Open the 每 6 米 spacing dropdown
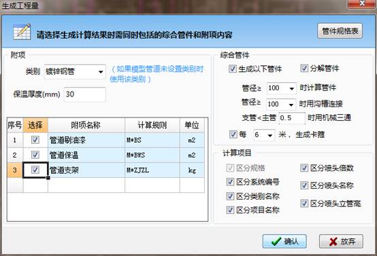377x256 pixels. coord(264,135)
